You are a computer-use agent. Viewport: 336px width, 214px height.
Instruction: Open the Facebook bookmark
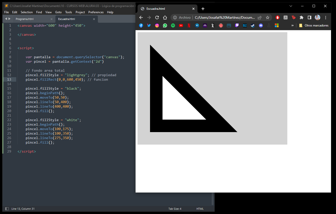coord(141,25)
